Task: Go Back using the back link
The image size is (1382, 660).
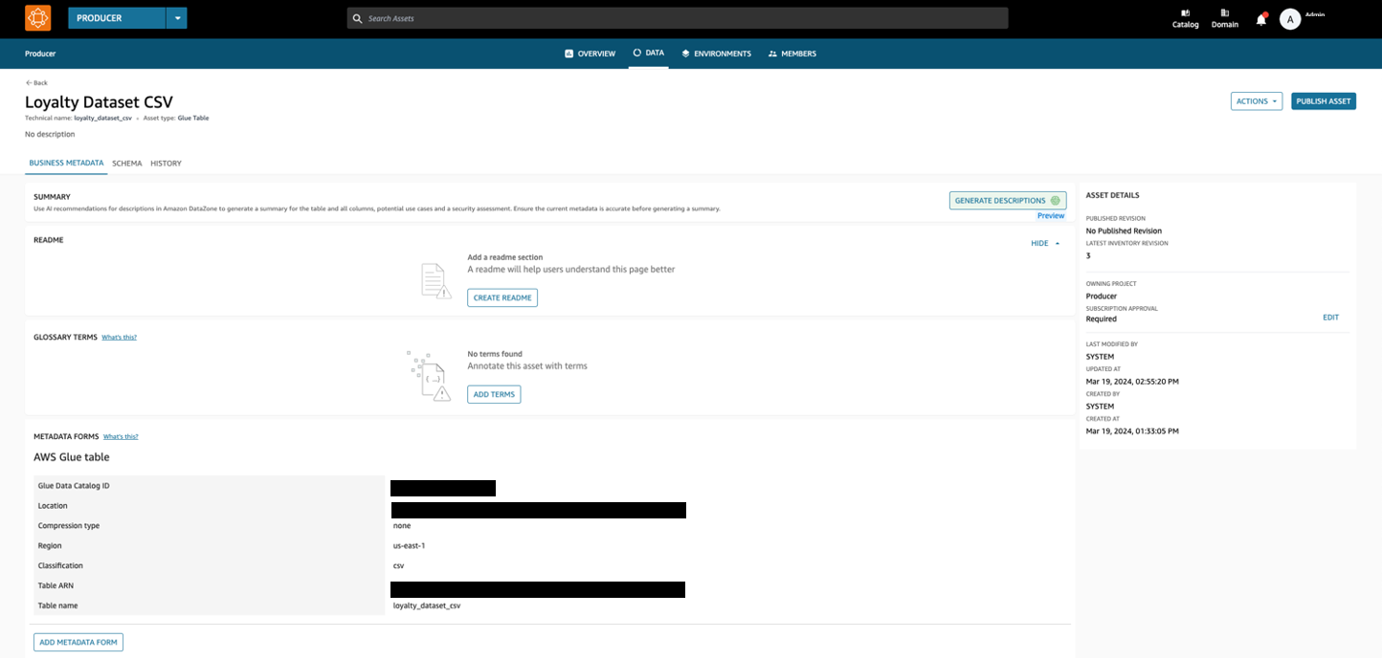Action: pyautogui.click(x=36, y=82)
